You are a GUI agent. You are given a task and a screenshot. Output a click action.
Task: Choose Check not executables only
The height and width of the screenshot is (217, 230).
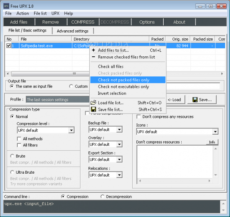tap(128, 87)
